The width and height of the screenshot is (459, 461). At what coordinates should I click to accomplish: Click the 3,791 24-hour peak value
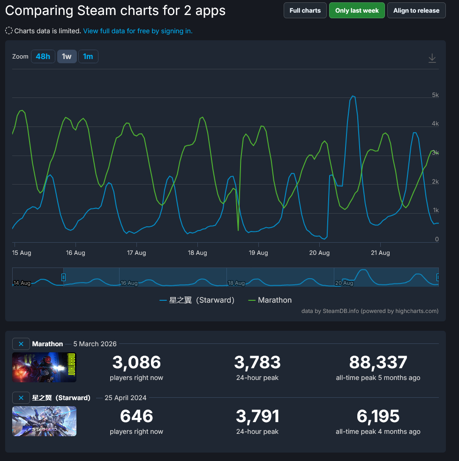(257, 416)
